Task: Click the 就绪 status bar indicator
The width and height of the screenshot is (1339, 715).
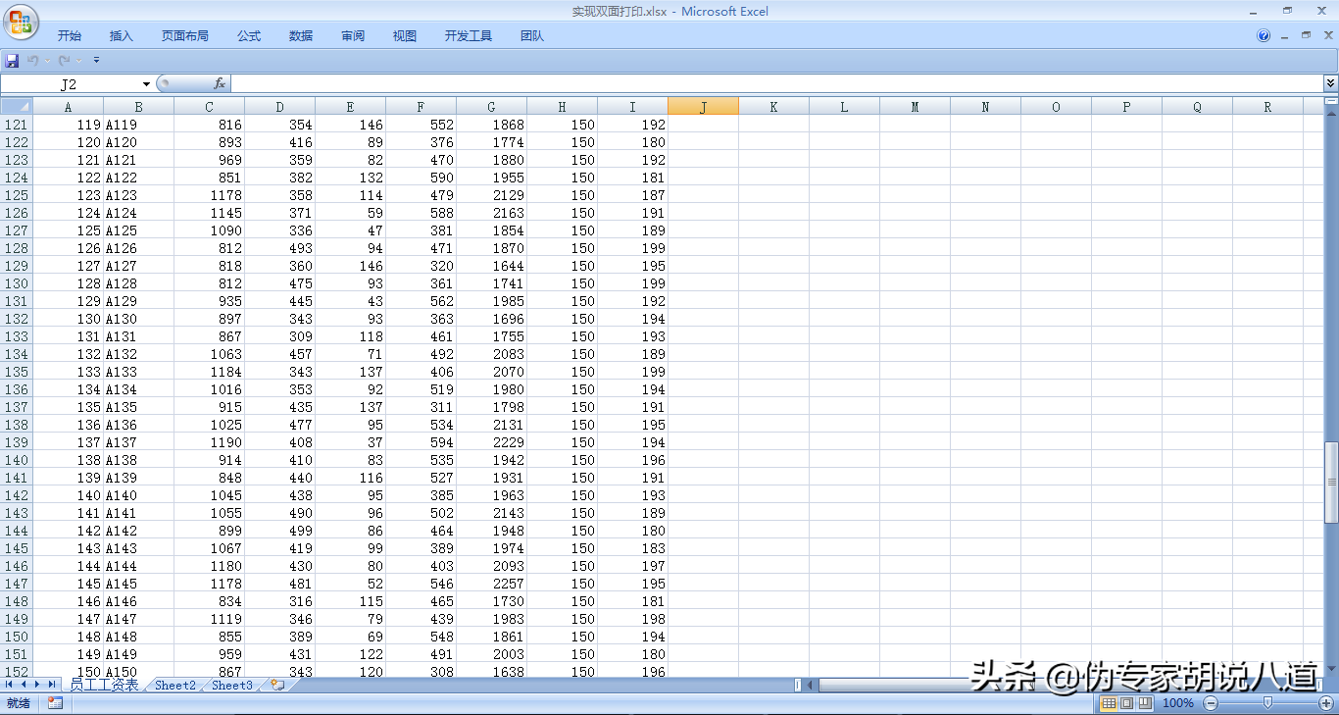Action: (19, 703)
